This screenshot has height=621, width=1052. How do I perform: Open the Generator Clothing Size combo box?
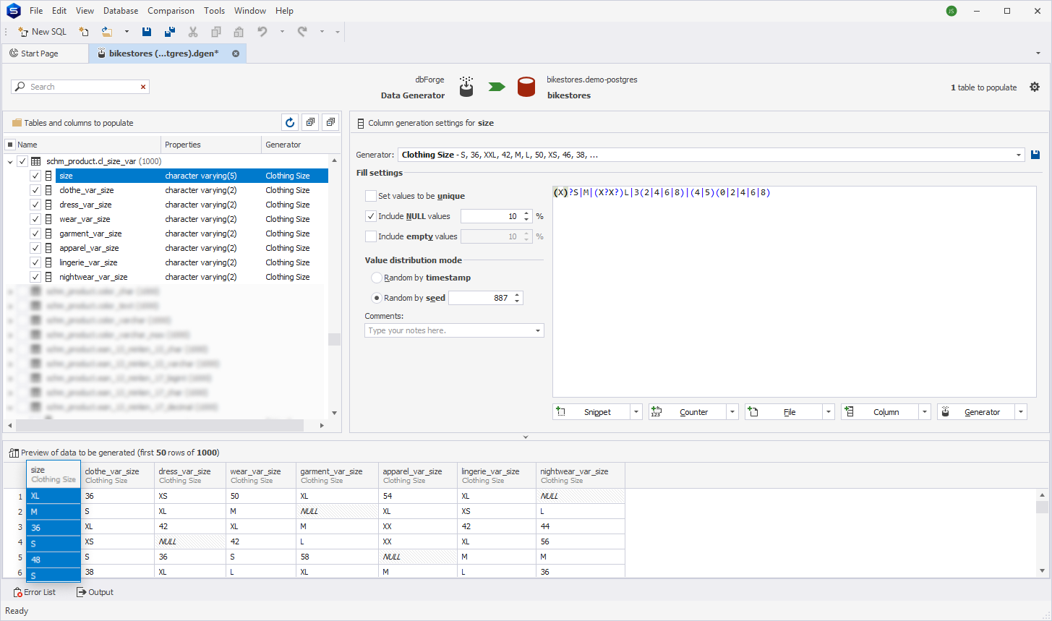click(x=711, y=155)
